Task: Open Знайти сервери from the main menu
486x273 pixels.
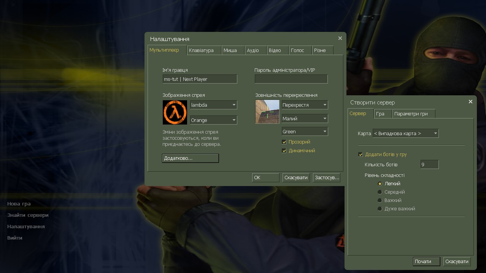Action: pos(27,215)
